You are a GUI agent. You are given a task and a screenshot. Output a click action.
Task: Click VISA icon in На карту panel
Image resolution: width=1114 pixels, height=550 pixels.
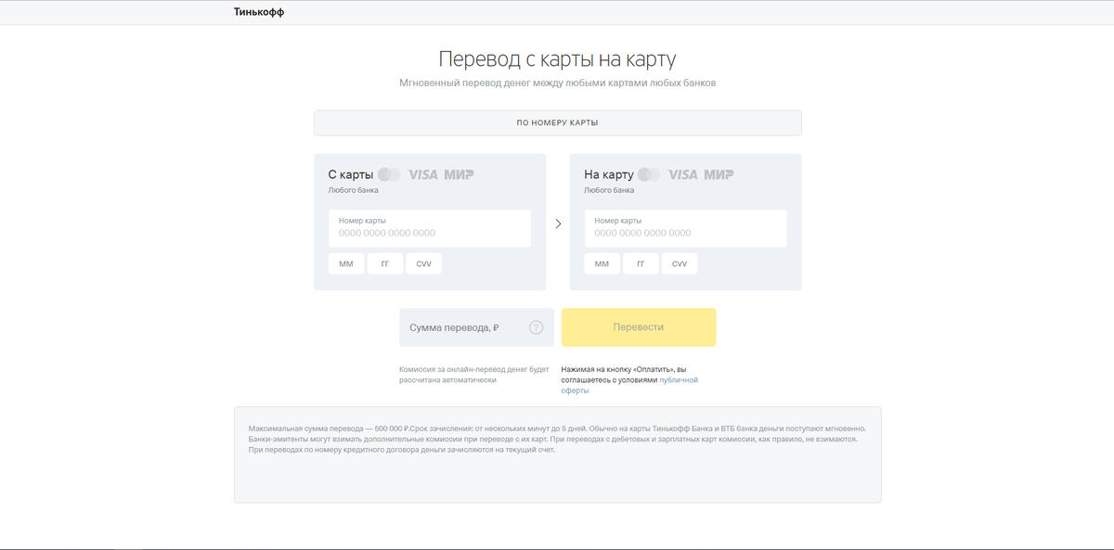(682, 174)
